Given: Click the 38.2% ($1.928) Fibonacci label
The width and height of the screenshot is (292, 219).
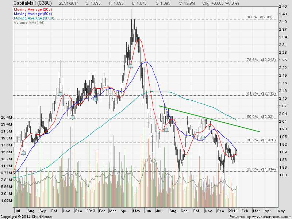Looking at the screenshot, I should [x=261, y=140].
